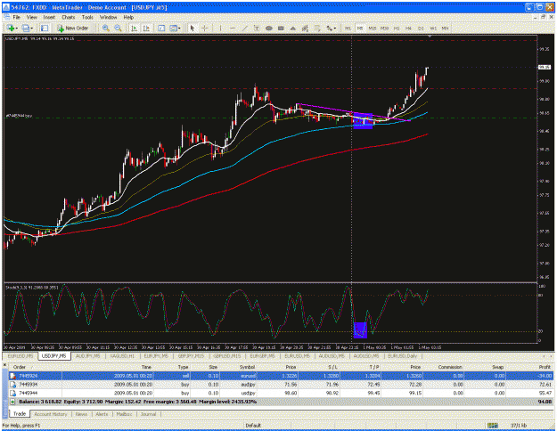
Task: Select the Triangle shape tool
Action: (x=293, y=28)
